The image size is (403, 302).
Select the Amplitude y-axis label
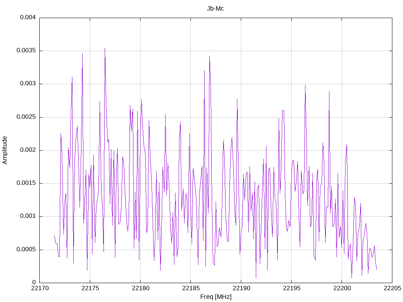(x=5, y=150)
